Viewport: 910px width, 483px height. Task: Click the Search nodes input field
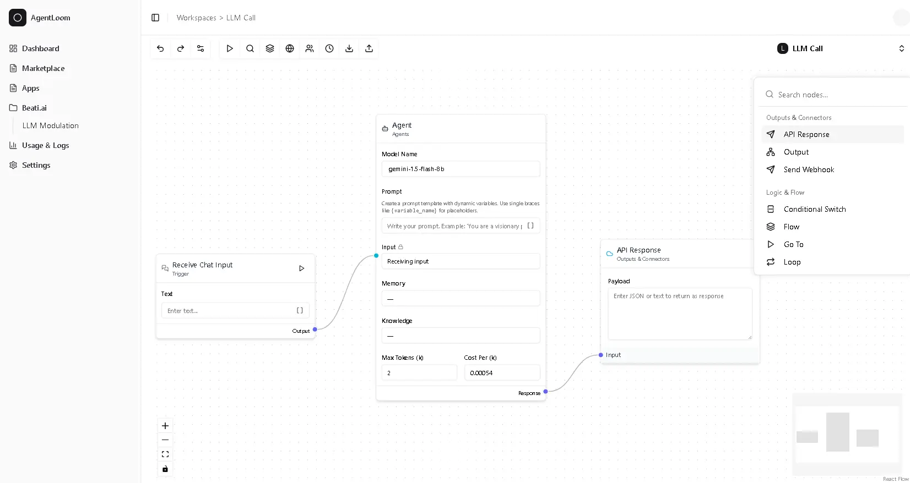[837, 95]
